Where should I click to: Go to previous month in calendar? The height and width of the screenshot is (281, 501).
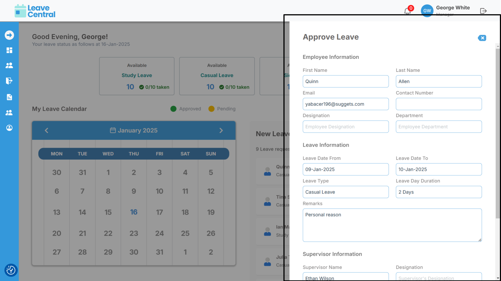pos(47,130)
